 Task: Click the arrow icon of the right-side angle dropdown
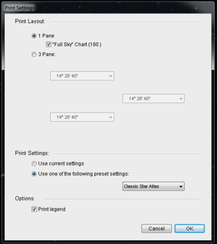point(181,99)
